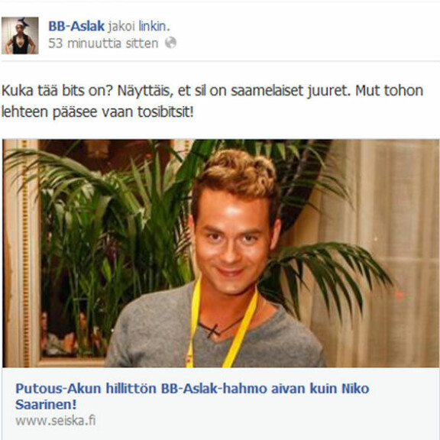
Task: Click the 'Niko' name in the headline
Action: tap(355, 389)
